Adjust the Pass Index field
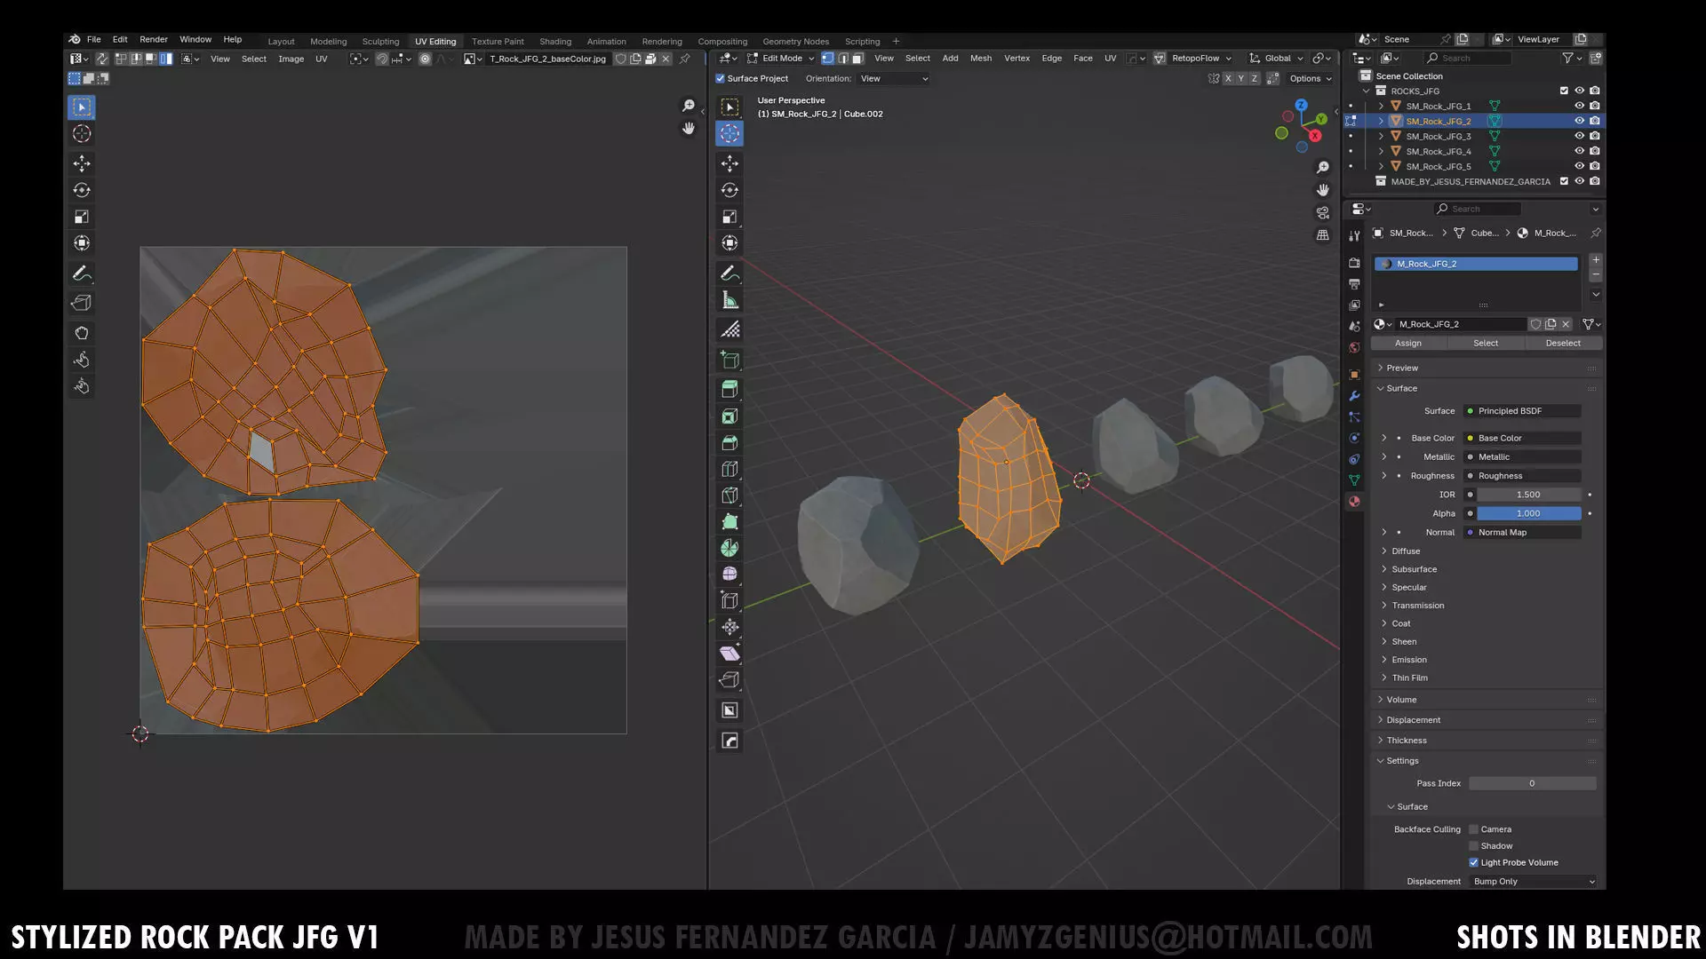The height and width of the screenshot is (959, 1706). pyautogui.click(x=1533, y=784)
